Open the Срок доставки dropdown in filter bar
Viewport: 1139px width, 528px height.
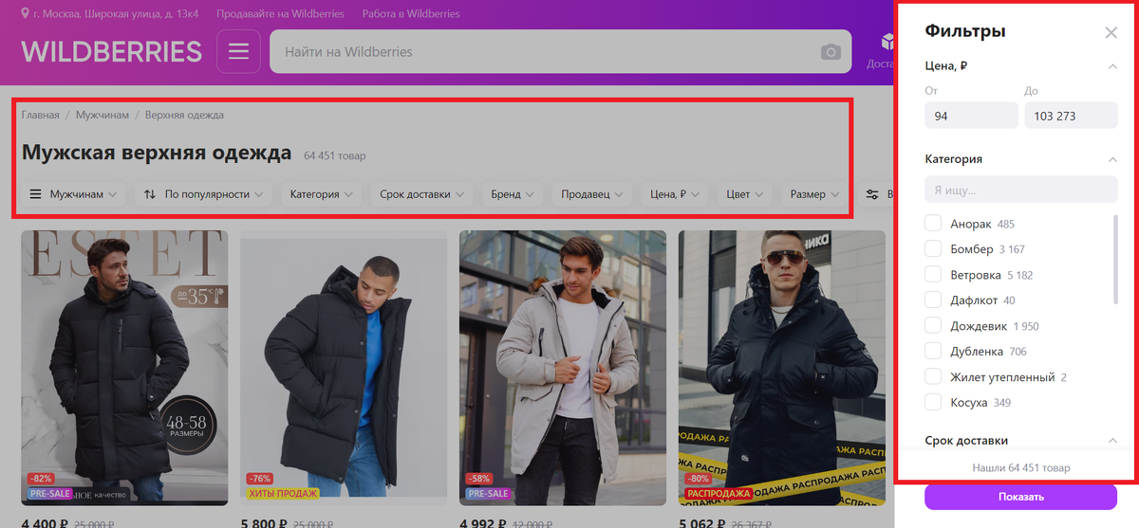click(x=421, y=194)
